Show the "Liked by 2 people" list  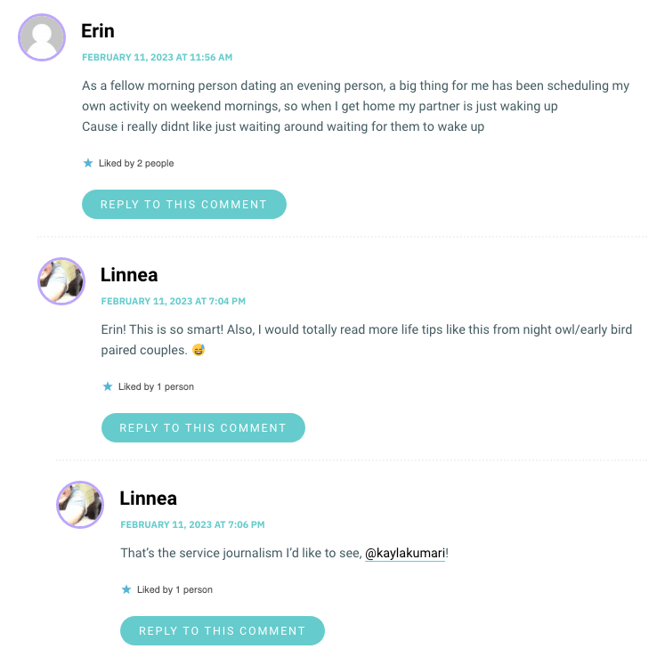coord(136,164)
